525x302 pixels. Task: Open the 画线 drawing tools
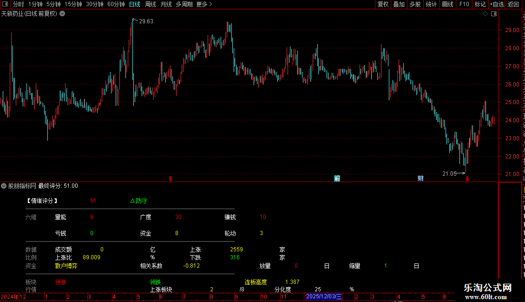point(447,4)
